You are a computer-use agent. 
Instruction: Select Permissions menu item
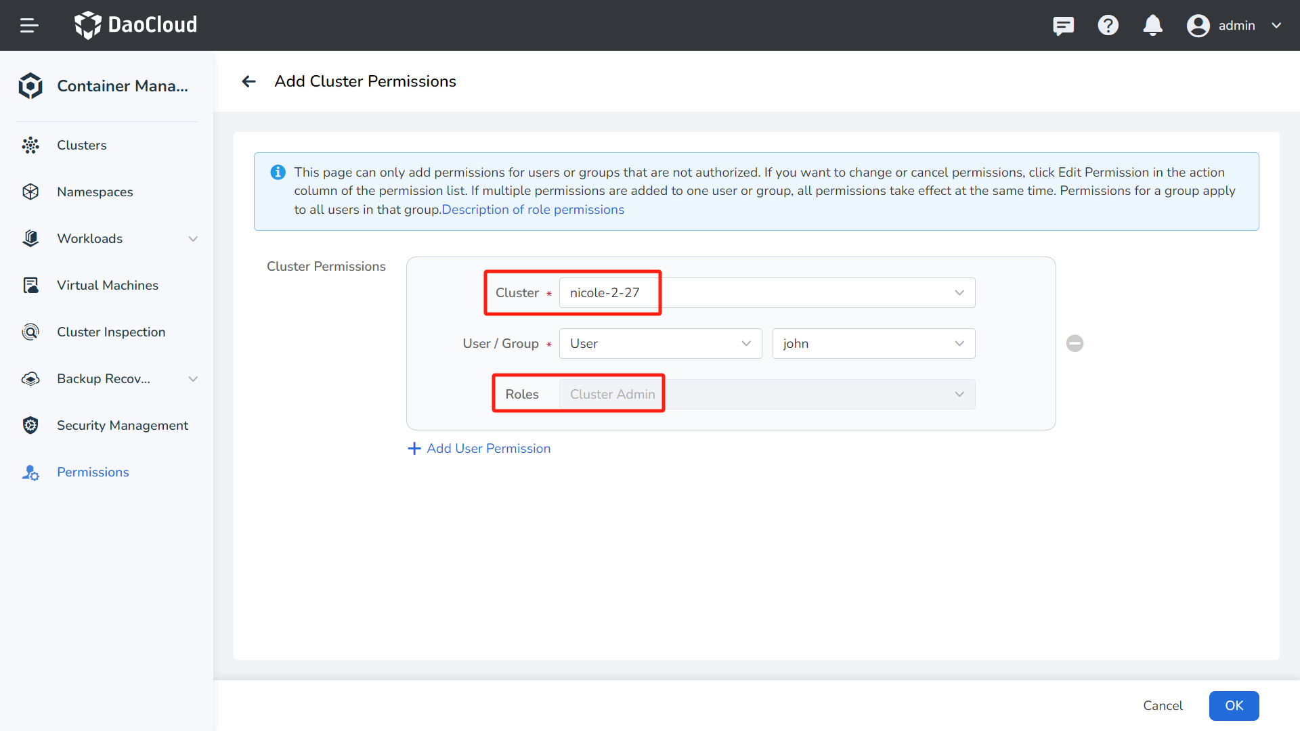pyautogui.click(x=93, y=472)
